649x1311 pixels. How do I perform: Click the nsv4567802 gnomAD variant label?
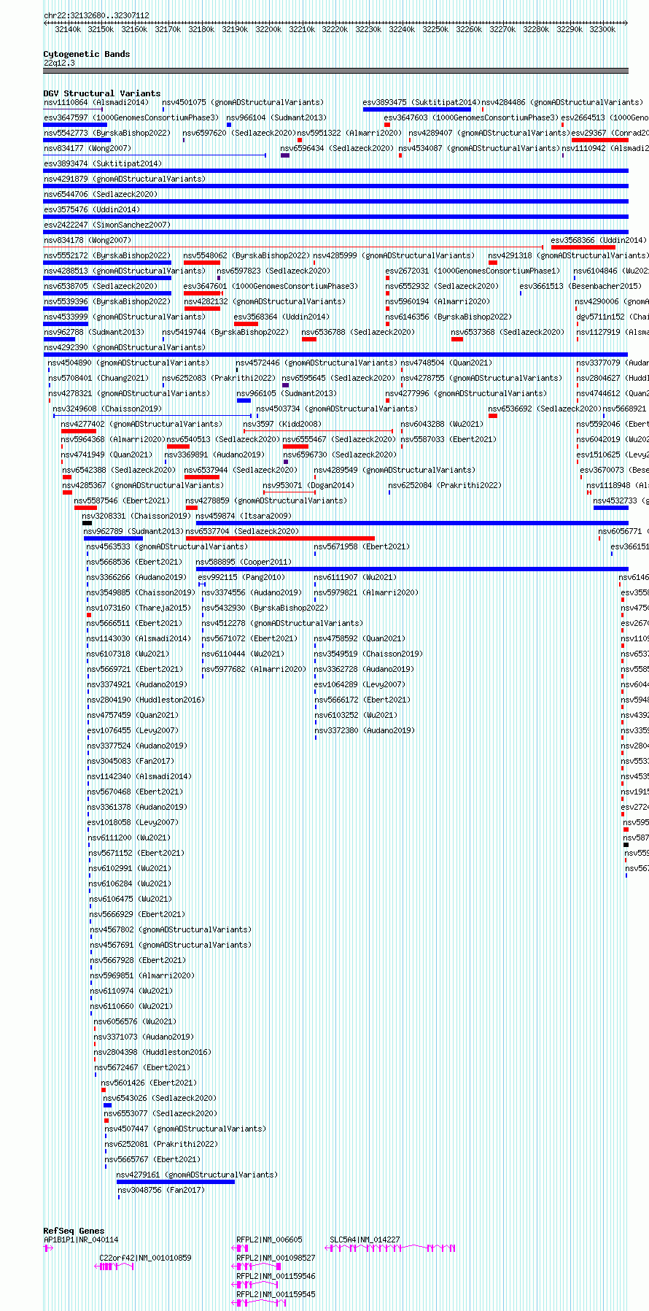coord(171,930)
